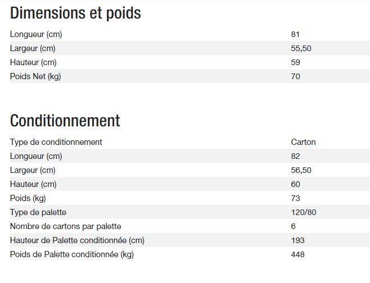Select the "Carton" packaging type value
The width and height of the screenshot is (370, 283).
[x=303, y=142]
